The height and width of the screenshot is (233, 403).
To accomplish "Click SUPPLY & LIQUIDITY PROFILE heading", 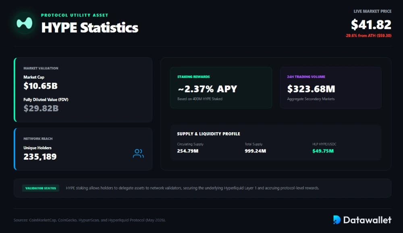I will pyautogui.click(x=208, y=134).
